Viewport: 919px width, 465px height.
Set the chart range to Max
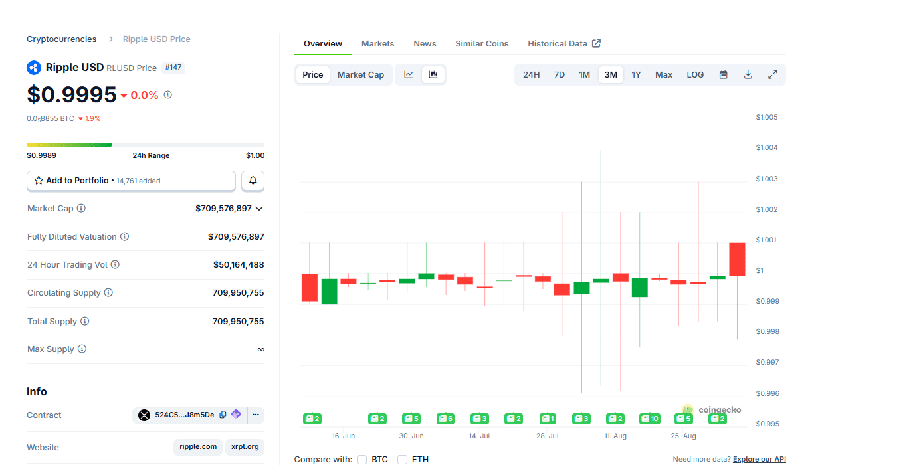664,75
